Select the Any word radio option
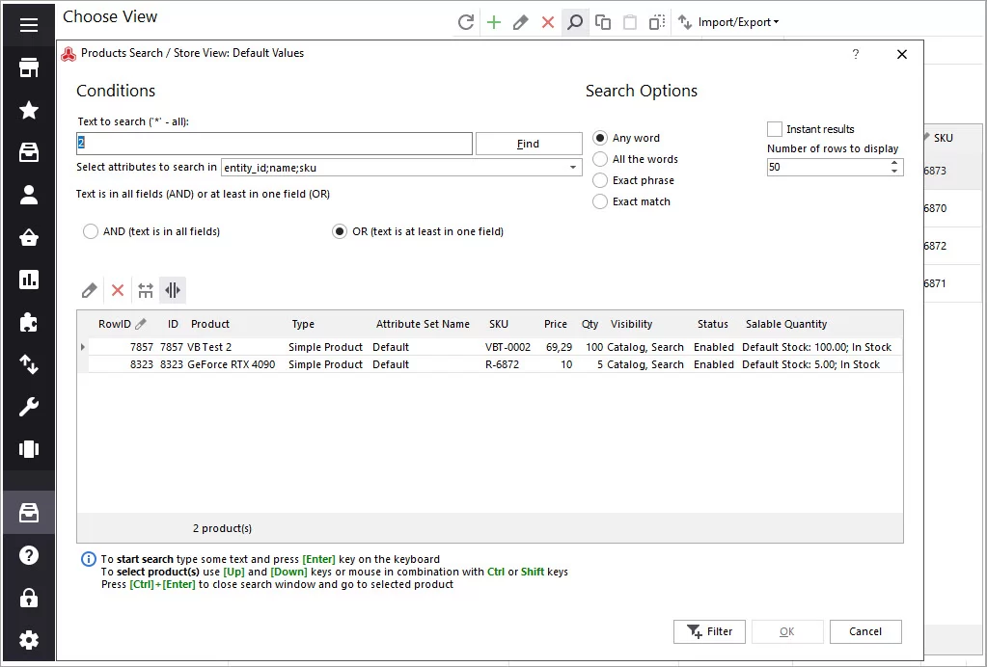The width and height of the screenshot is (987, 667). pos(600,138)
